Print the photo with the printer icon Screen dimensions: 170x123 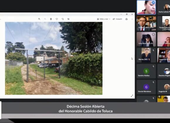[x=126, y=19]
